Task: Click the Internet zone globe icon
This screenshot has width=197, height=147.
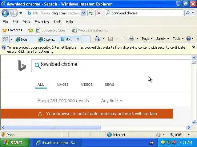Action: (x=109, y=135)
